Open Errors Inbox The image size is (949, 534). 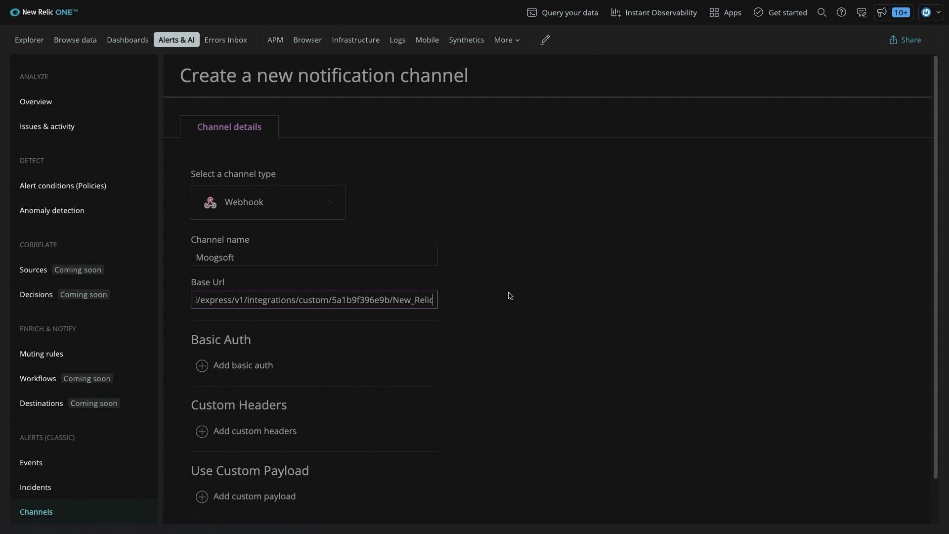click(225, 40)
